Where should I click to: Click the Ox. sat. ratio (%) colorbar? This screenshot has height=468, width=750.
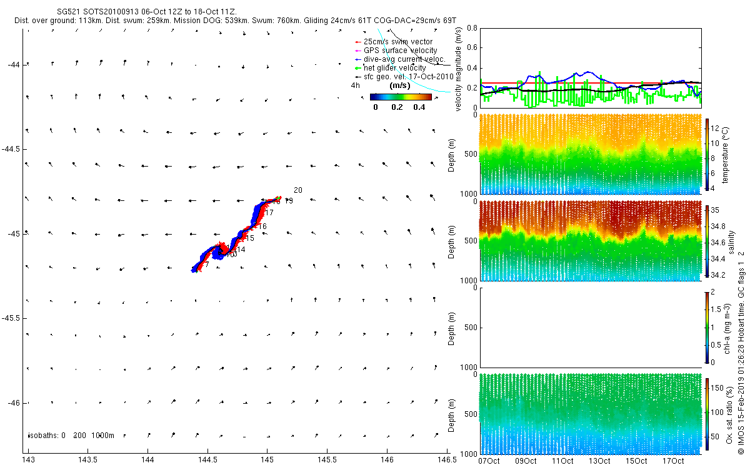point(707,413)
